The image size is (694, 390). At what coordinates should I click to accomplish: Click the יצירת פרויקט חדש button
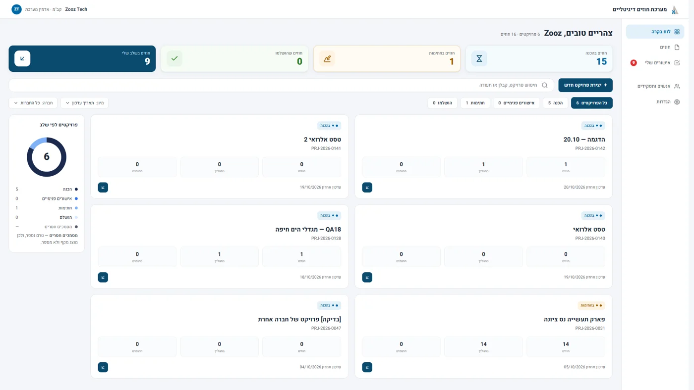coord(585,85)
